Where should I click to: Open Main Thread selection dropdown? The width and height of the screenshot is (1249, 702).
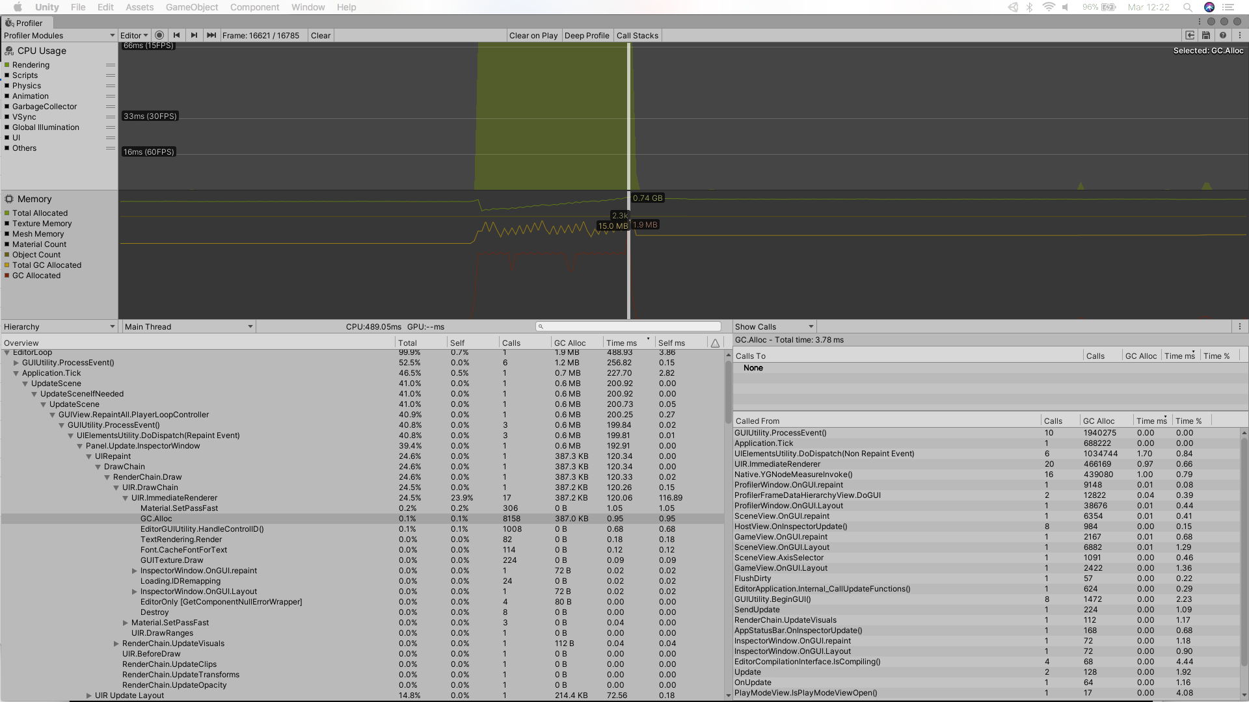click(x=189, y=326)
